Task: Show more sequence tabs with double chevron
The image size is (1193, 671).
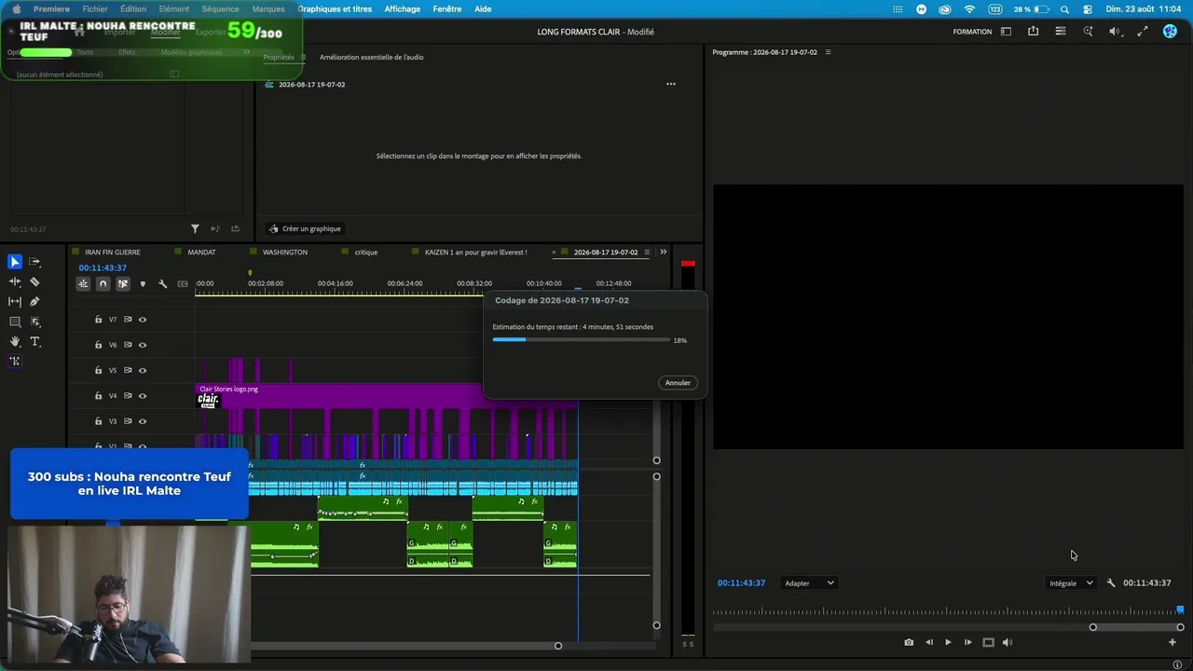Action: point(663,252)
